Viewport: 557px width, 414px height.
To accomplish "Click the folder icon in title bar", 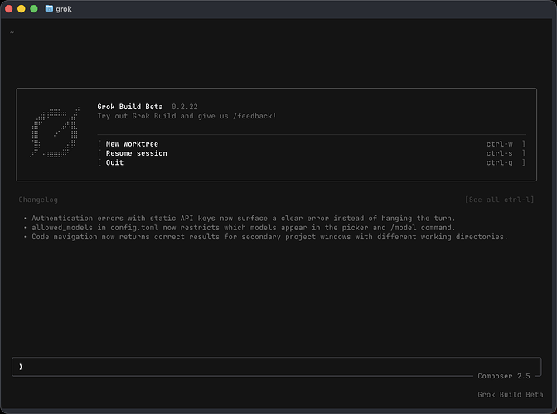I will click(x=49, y=8).
